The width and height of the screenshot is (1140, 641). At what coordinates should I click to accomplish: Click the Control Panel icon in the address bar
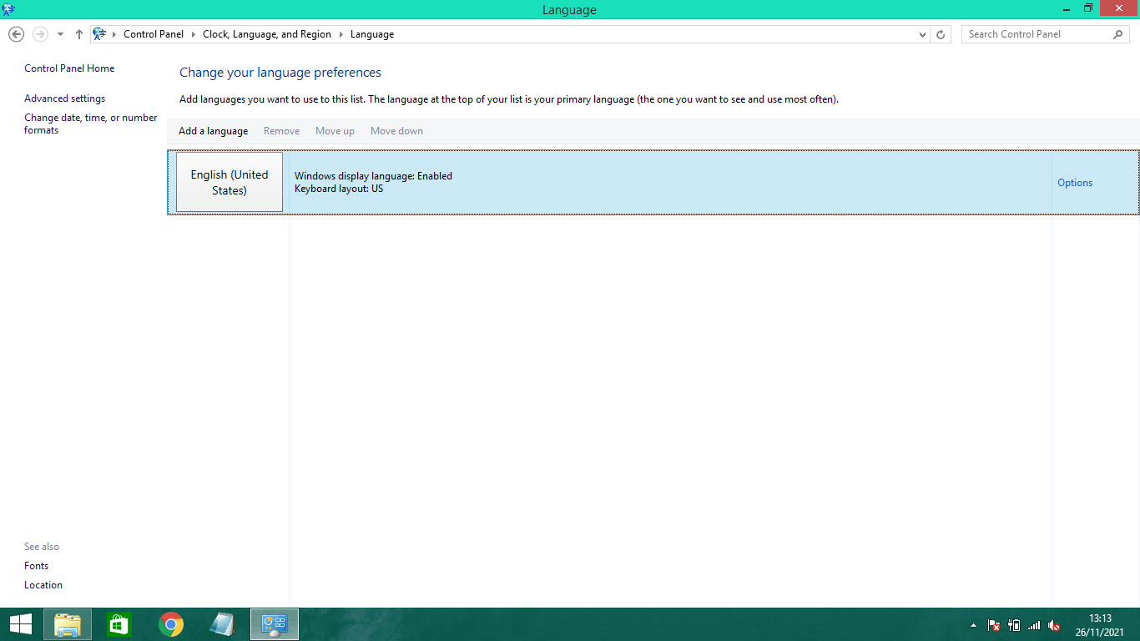click(99, 34)
